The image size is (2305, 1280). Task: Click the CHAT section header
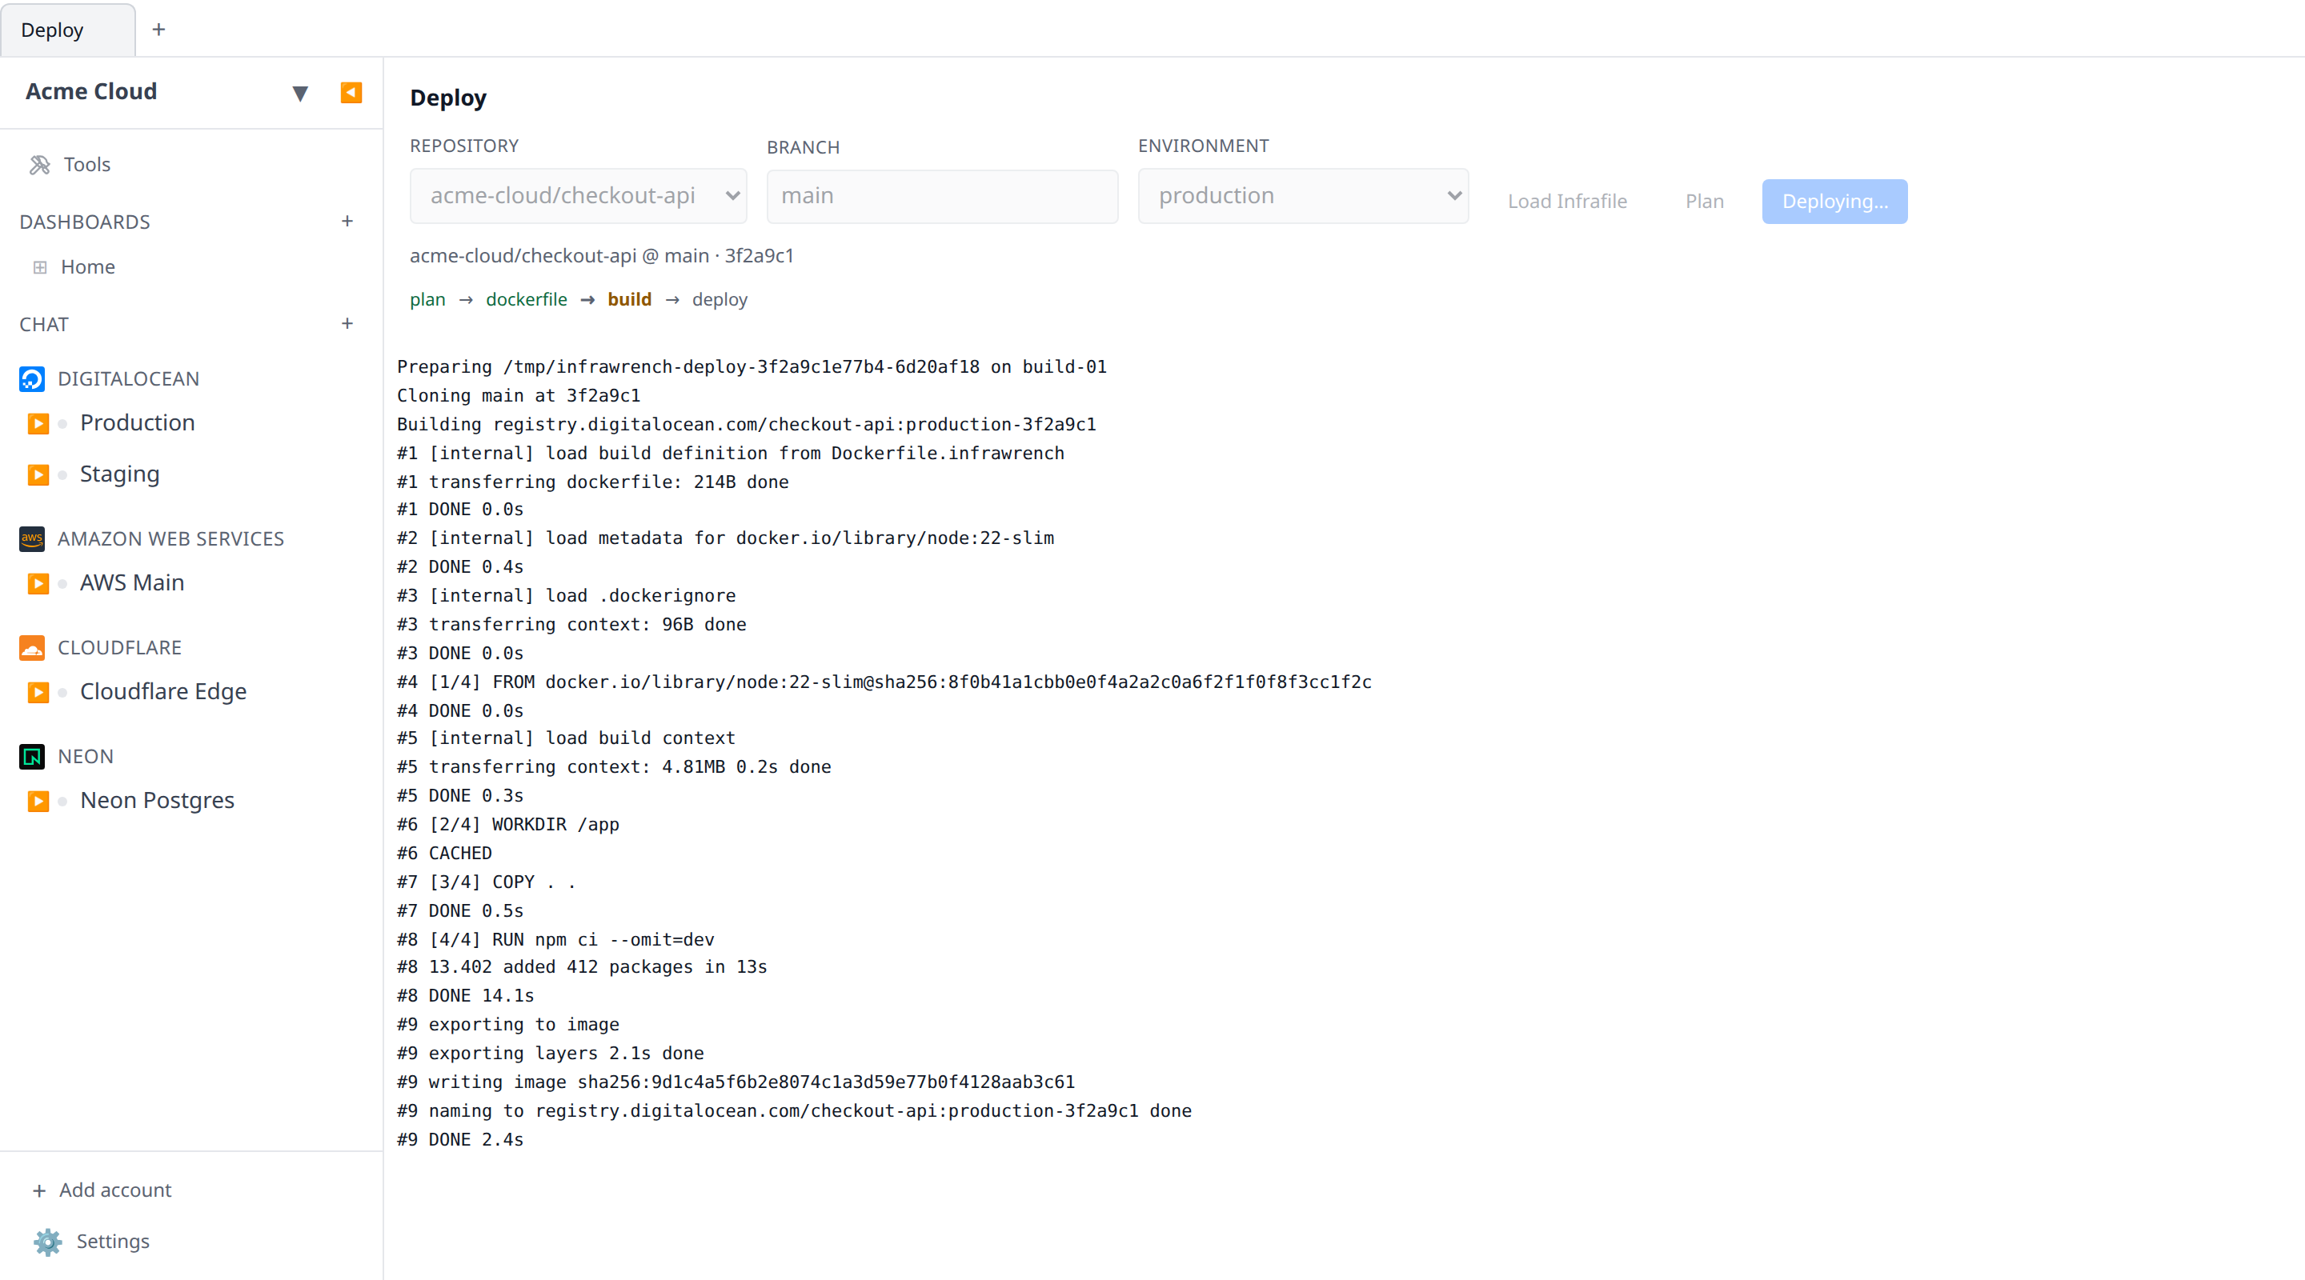click(44, 325)
